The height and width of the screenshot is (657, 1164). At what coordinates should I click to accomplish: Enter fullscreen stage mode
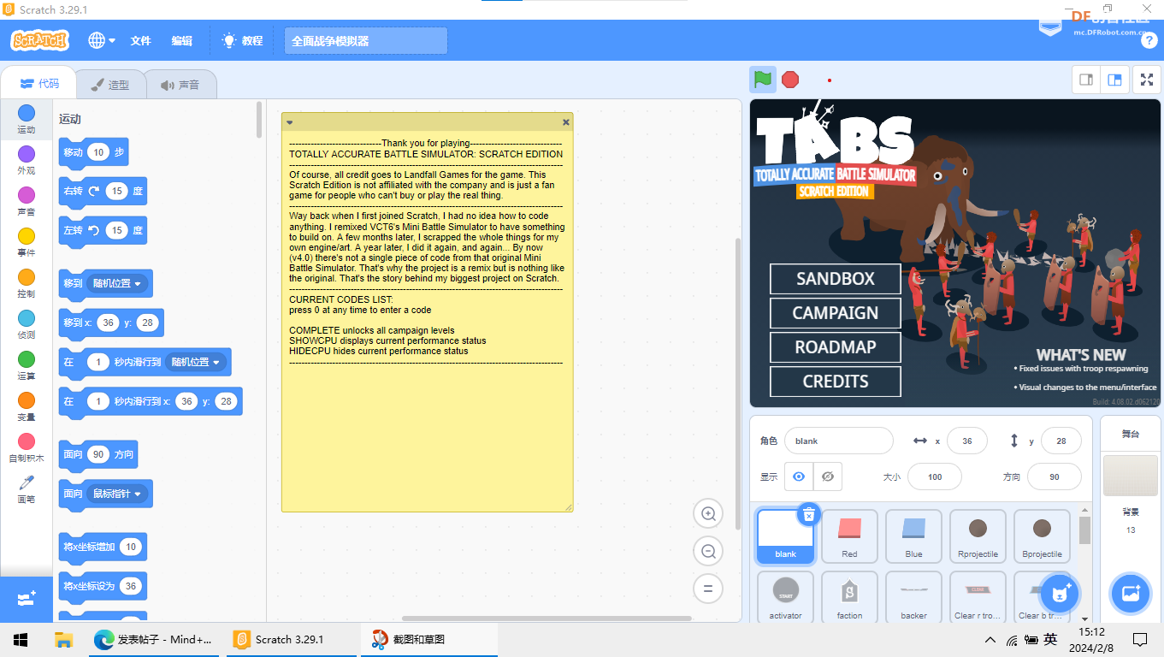[x=1147, y=80]
